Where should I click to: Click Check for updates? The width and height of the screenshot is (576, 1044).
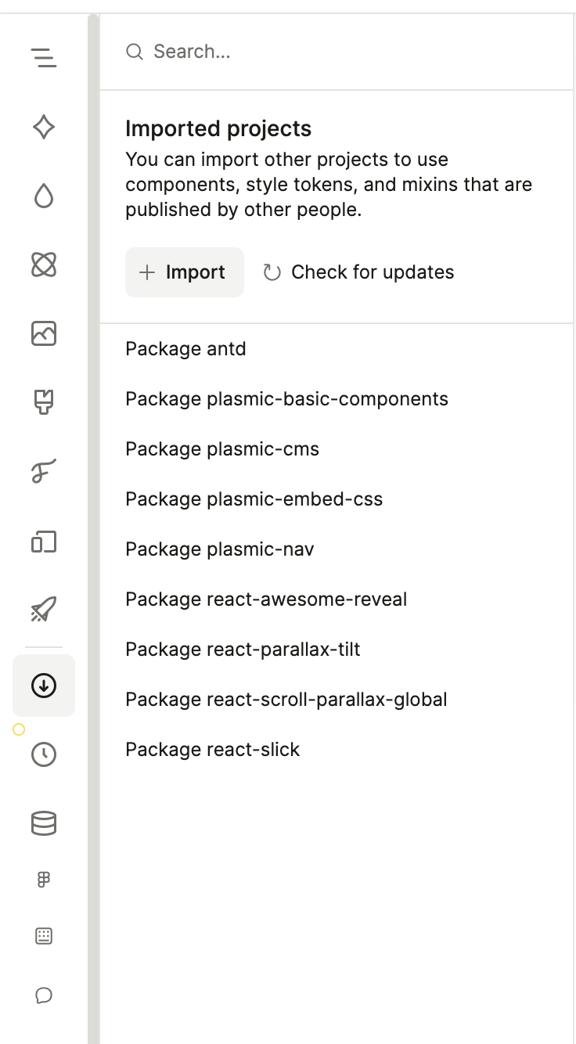coord(358,272)
